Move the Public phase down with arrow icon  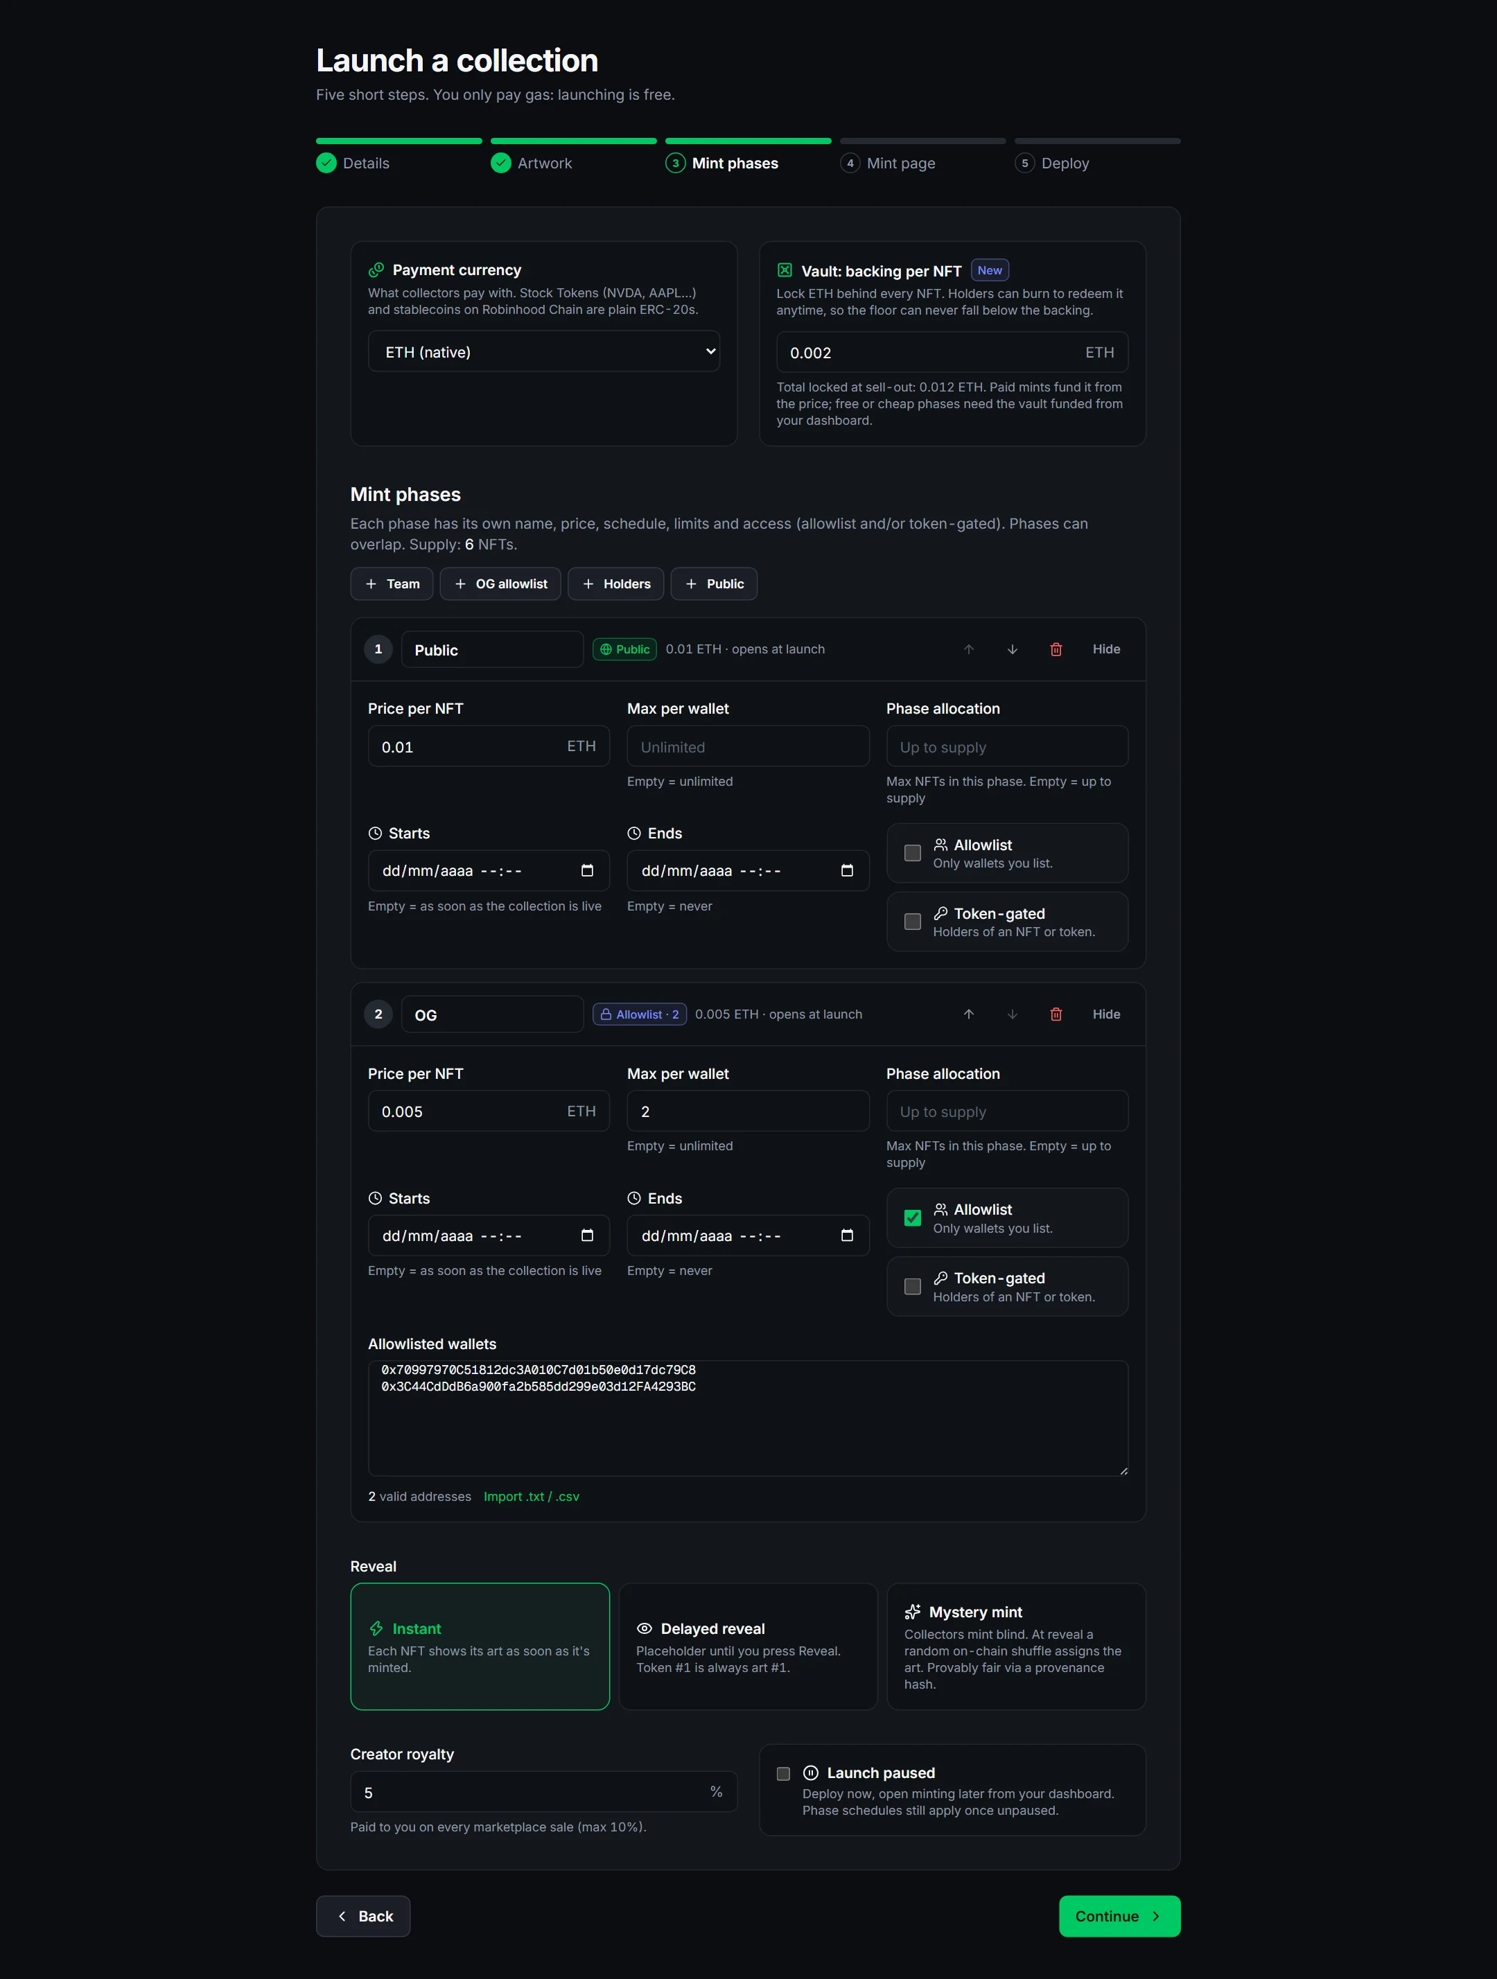(x=1012, y=649)
